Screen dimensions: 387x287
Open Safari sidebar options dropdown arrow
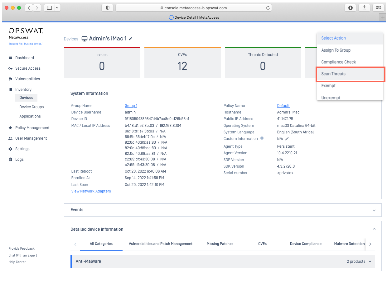[x=57, y=8]
